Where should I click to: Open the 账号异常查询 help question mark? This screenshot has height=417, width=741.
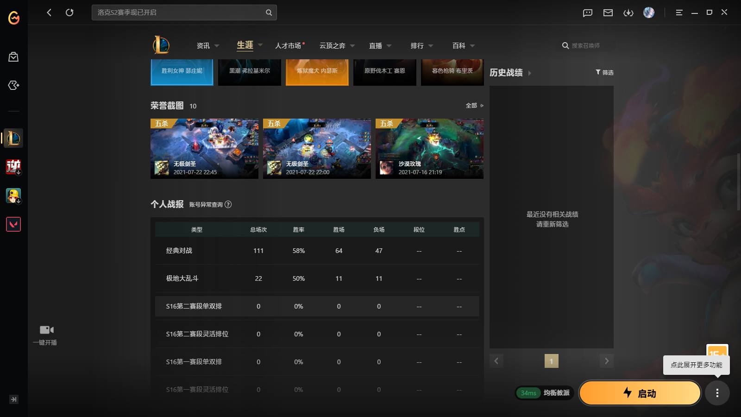click(x=228, y=204)
